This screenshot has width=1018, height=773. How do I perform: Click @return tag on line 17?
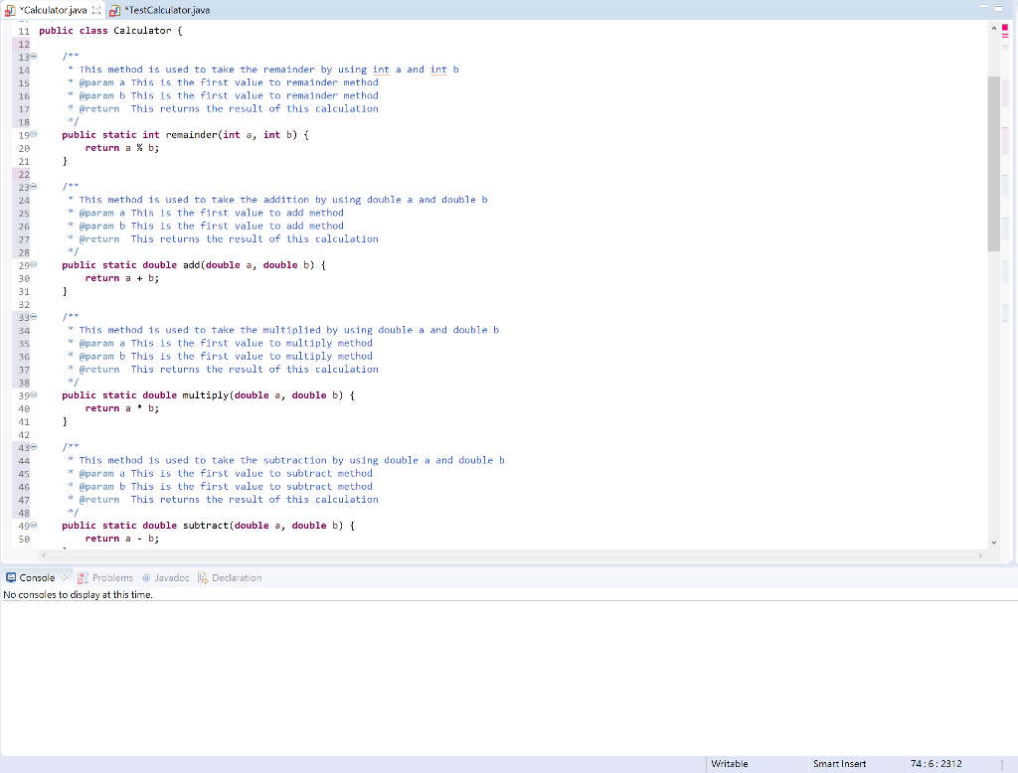click(99, 108)
